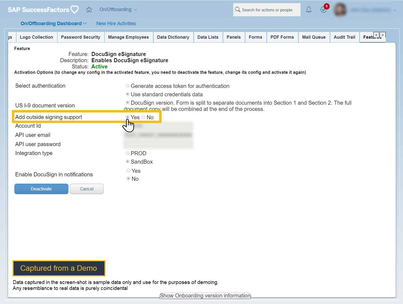This screenshot has width=403, height=304.
Task: Switch to Manage Employees tab
Action: coord(129,37)
